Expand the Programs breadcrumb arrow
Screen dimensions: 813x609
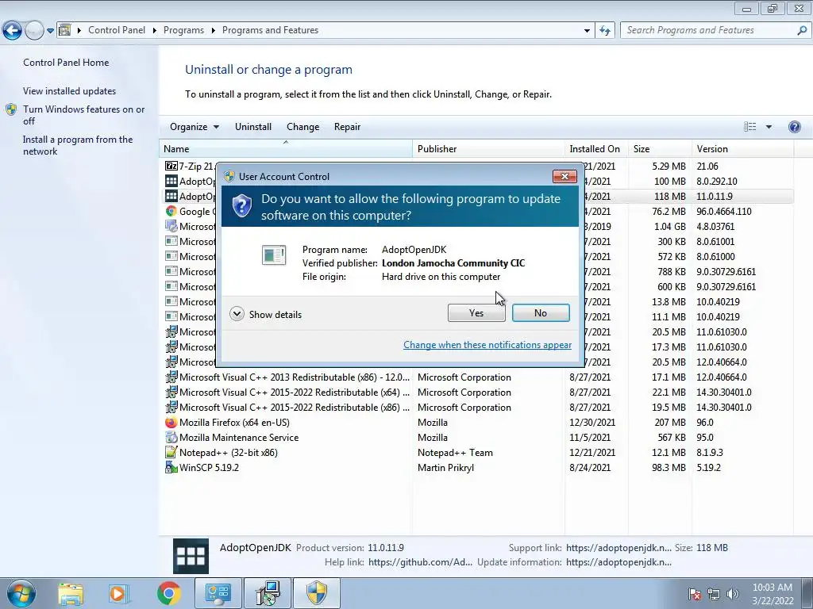[213, 31]
